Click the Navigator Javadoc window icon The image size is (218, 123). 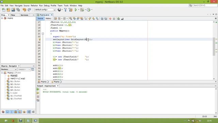33,69
